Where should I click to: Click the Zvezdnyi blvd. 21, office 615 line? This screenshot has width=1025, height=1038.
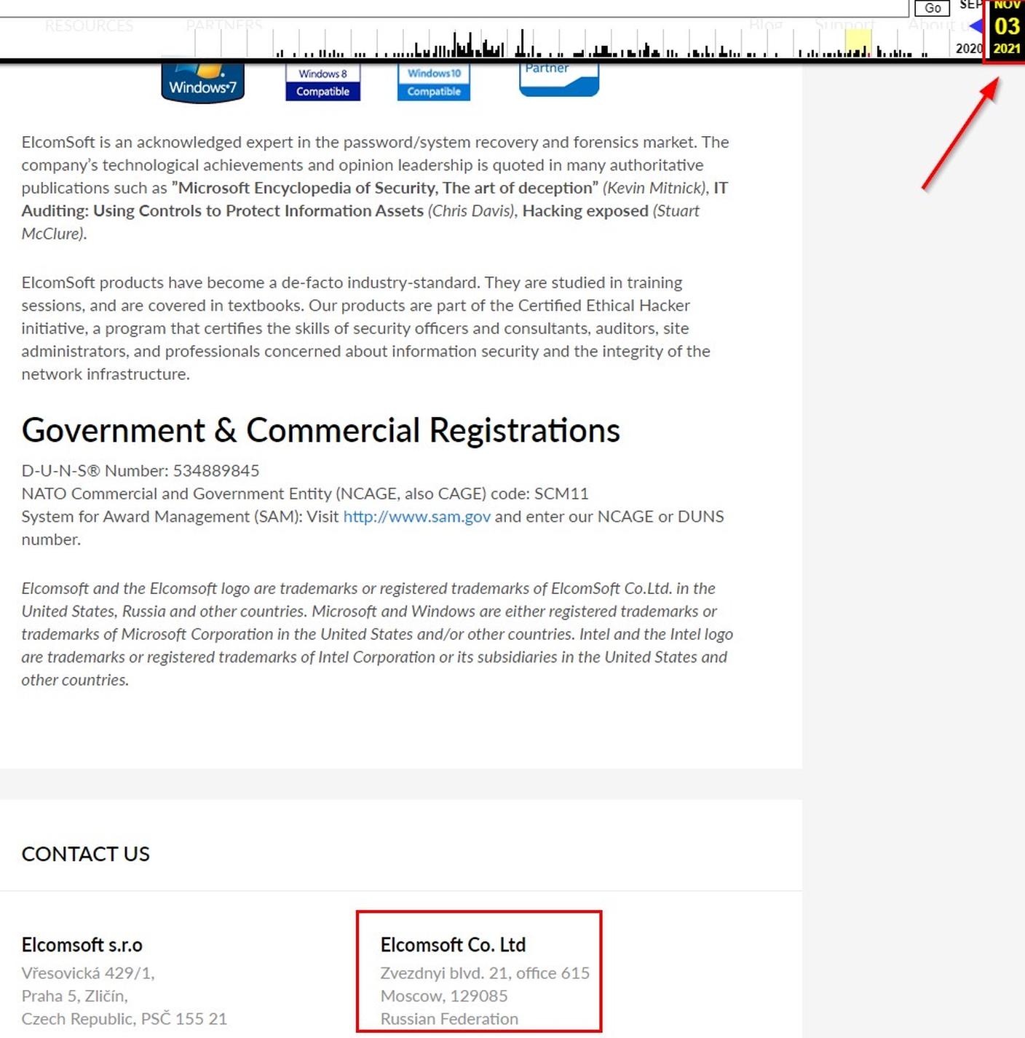point(485,973)
